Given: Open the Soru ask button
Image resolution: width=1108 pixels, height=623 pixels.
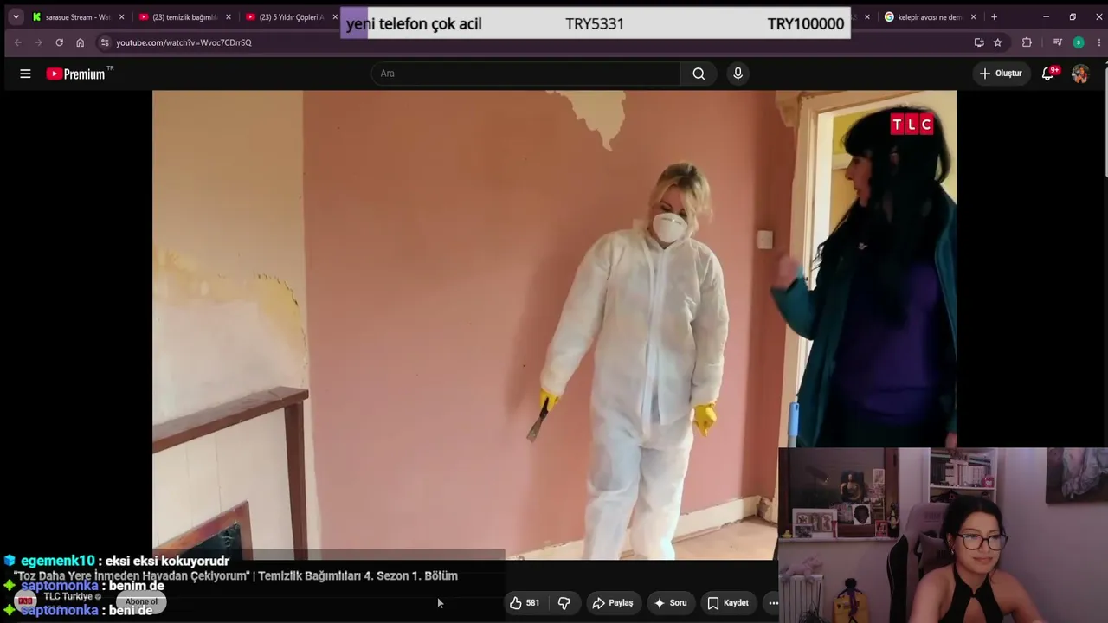Looking at the screenshot, I should (671, 603).
